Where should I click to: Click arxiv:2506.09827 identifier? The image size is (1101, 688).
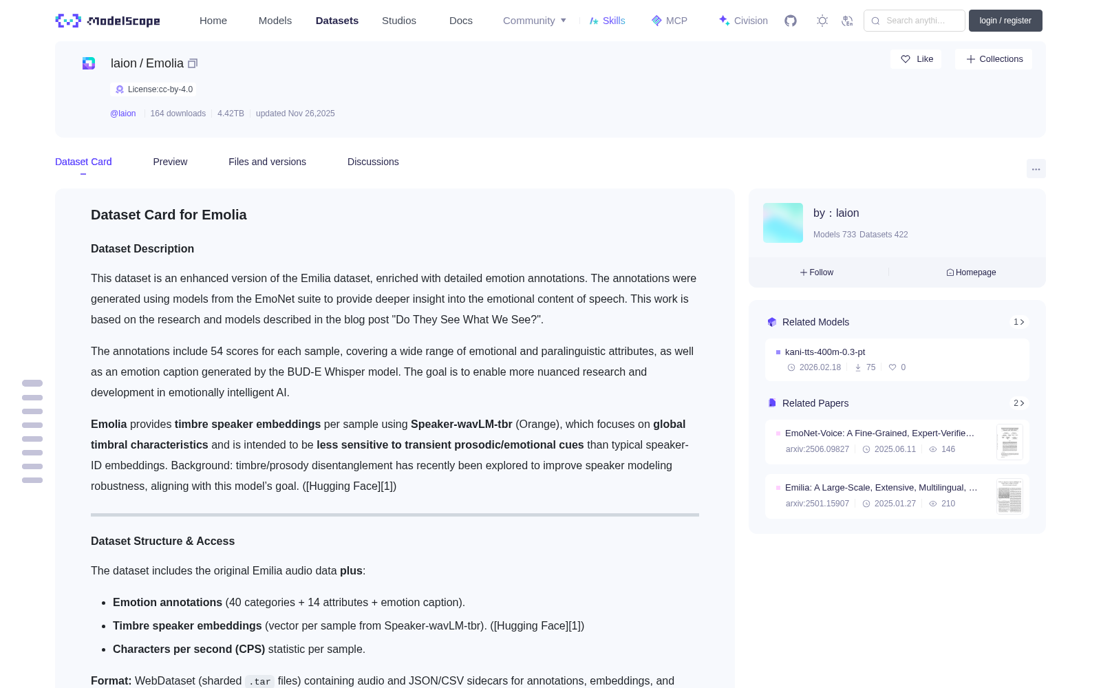tap(817, 449)
